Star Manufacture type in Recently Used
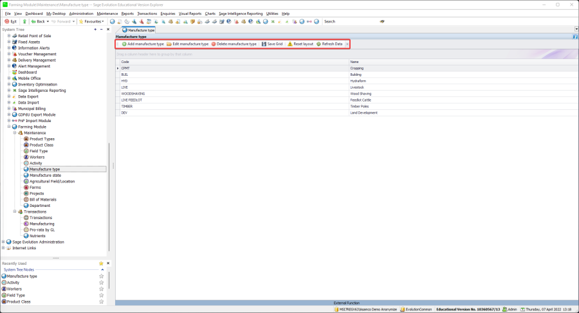The image size is (579, 313). pyautogui.click(x=101, y=276)
